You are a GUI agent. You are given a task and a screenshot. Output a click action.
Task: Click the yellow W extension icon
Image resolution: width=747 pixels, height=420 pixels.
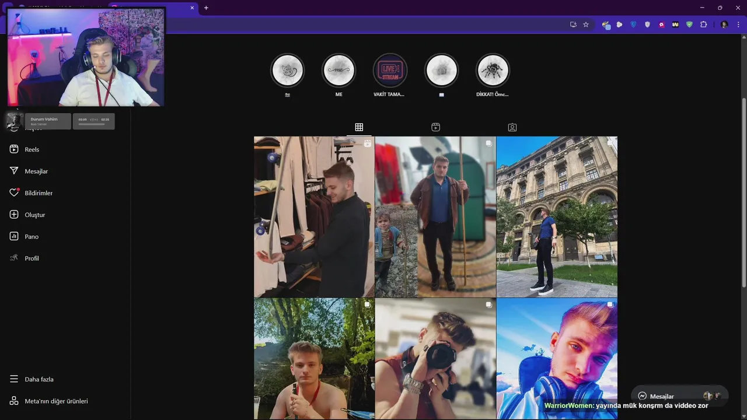[675, 24]
